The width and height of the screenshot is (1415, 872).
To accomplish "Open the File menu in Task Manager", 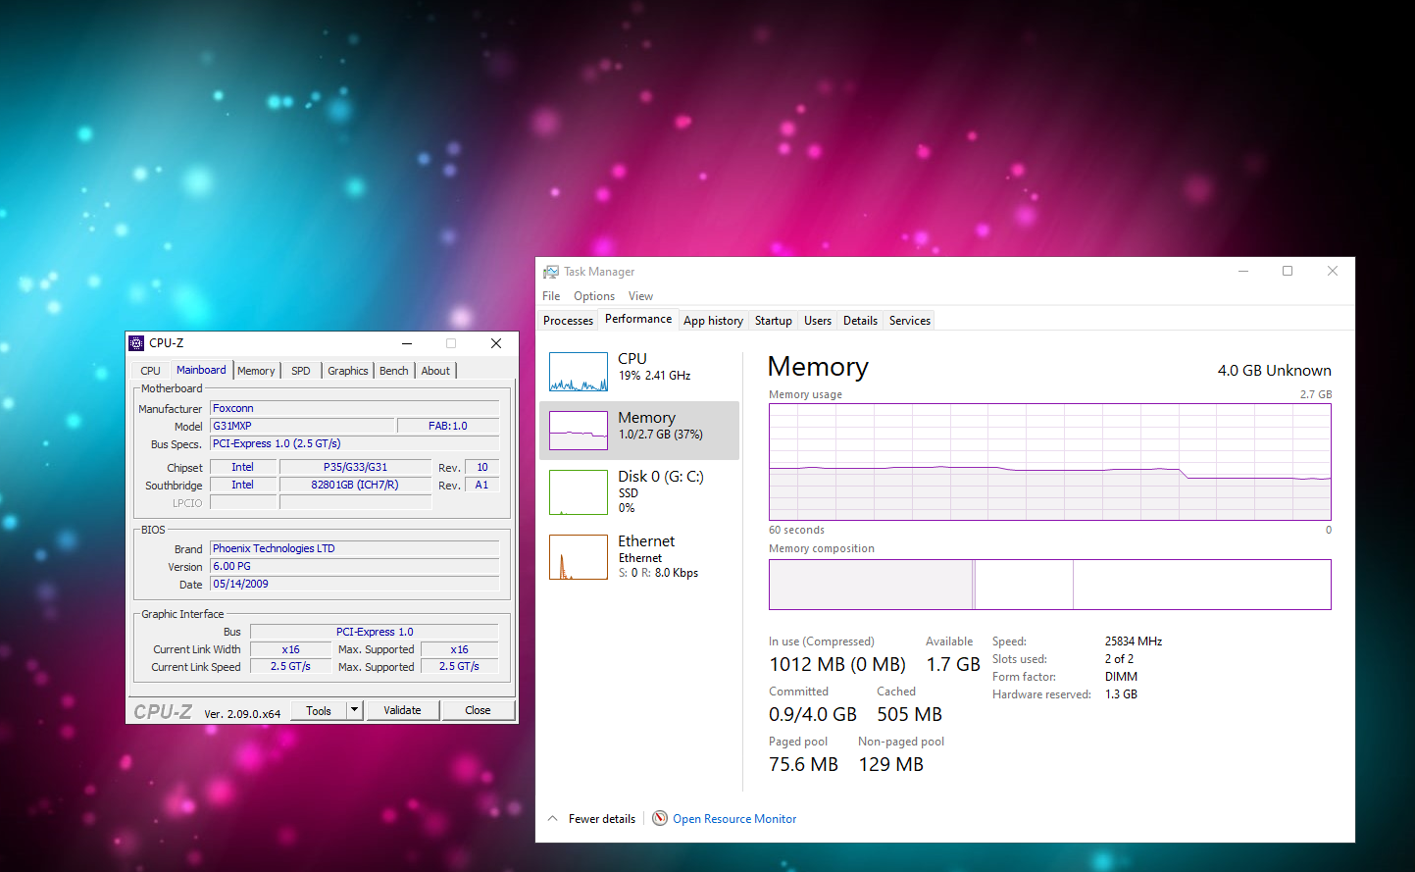I will (551, 296).
